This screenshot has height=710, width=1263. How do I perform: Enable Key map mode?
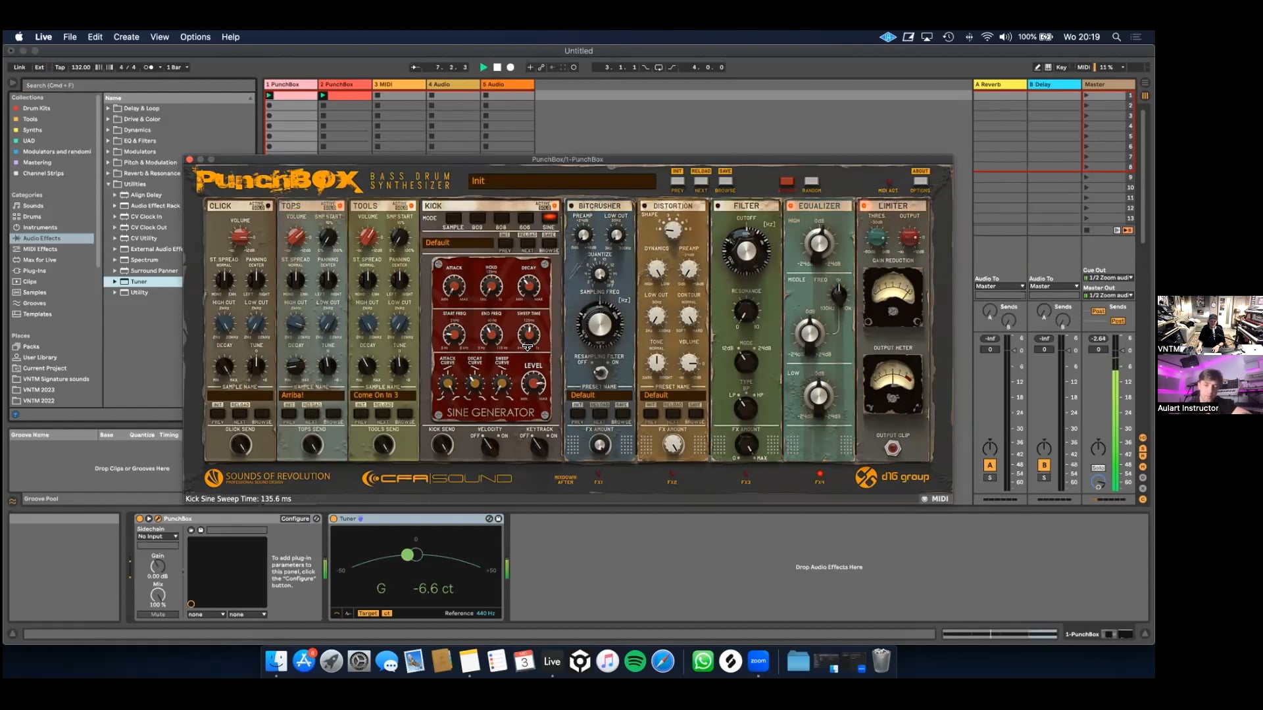(1061, 67)
